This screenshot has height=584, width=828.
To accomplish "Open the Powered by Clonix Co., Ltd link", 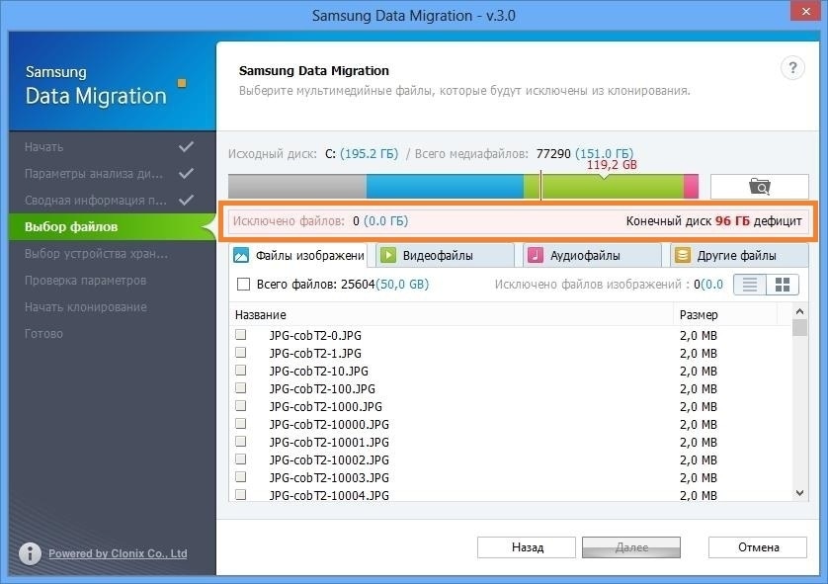I will [x=118, y=553].
